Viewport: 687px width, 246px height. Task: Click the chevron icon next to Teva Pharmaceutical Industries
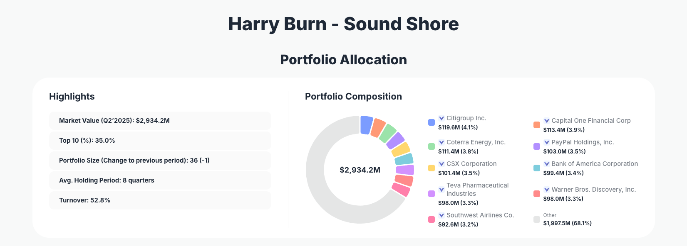(441, 190)
